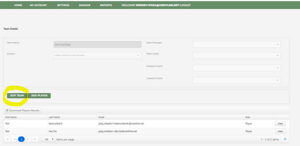Open the Settings menu
This screenshot has width=300, height=146.
point(64,5)
